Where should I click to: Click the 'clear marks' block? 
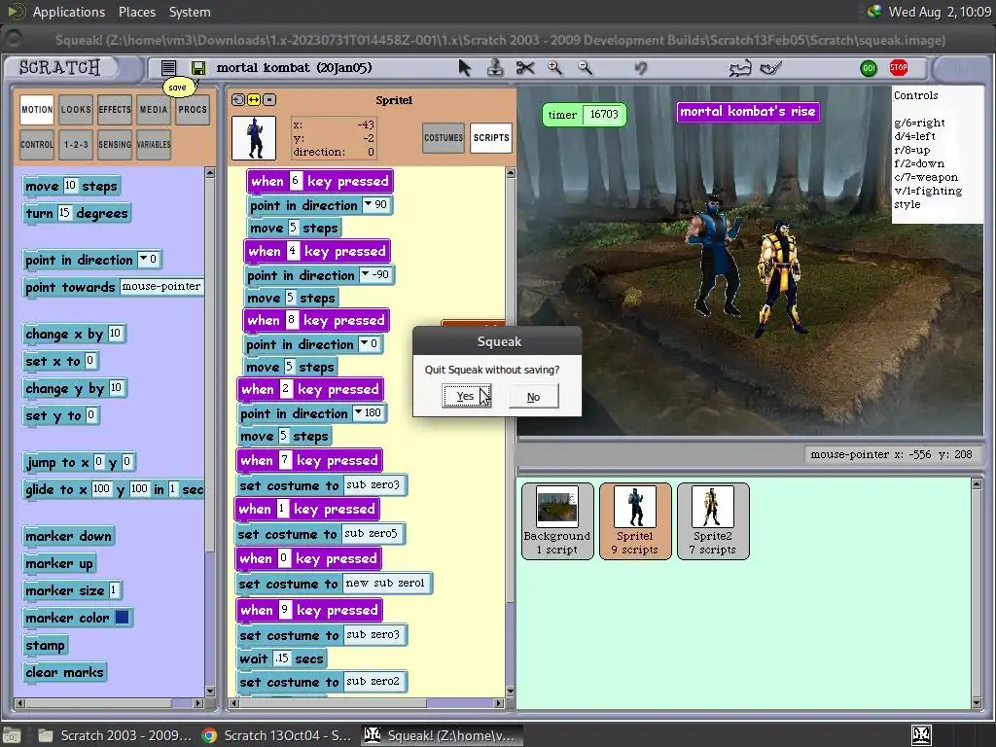[x=64, y=672]
